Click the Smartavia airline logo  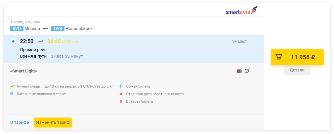pos(241,11)
